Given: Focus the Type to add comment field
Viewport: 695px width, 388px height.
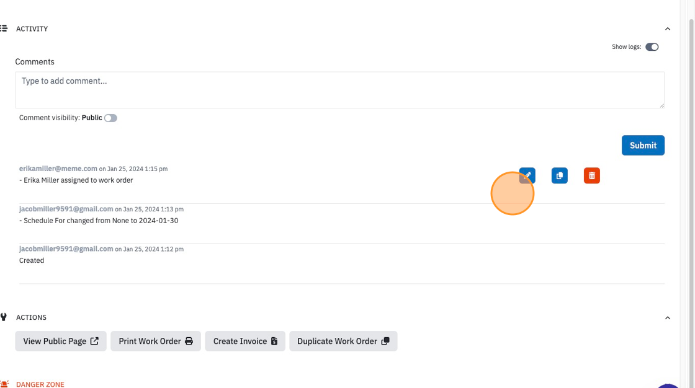Looking at the screenshot, I should [339, 90].
